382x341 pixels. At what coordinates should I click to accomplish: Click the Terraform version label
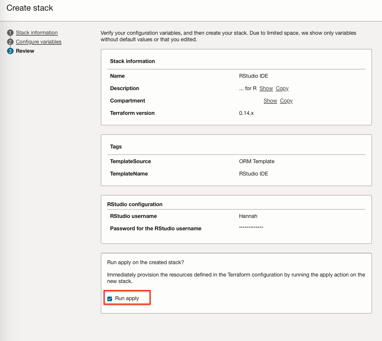[x=132, y=113]
